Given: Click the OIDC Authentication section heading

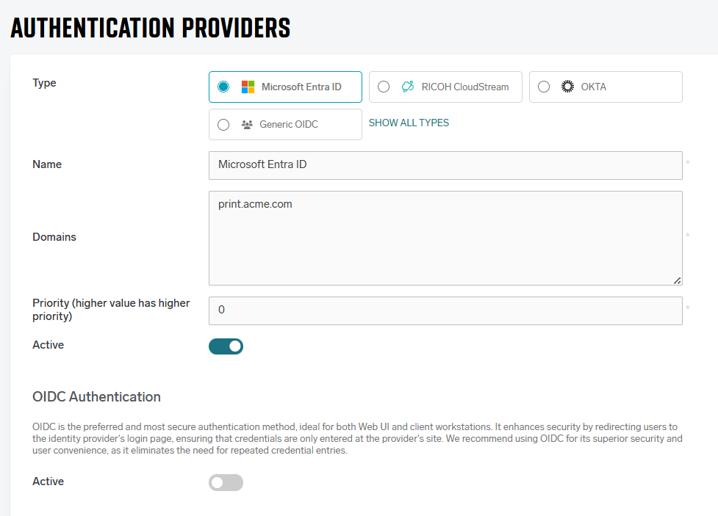Looking at the screenshot, I should (96, 396).
